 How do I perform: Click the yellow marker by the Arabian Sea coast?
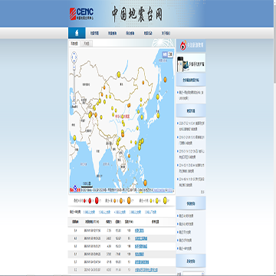(74, 138)
